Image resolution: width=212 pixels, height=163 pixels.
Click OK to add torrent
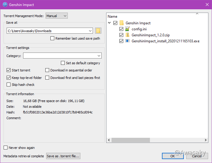(173, 156)
